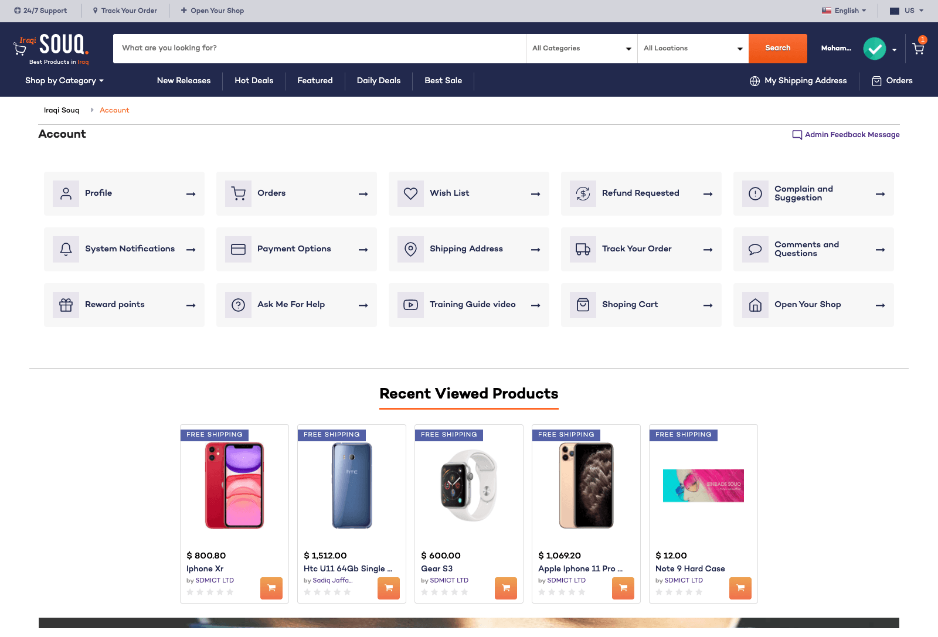The width and height of the screenshot is (938, 637).
Task: Go to Best Sale
Action: pyautogui.click(x=443, y=81)
